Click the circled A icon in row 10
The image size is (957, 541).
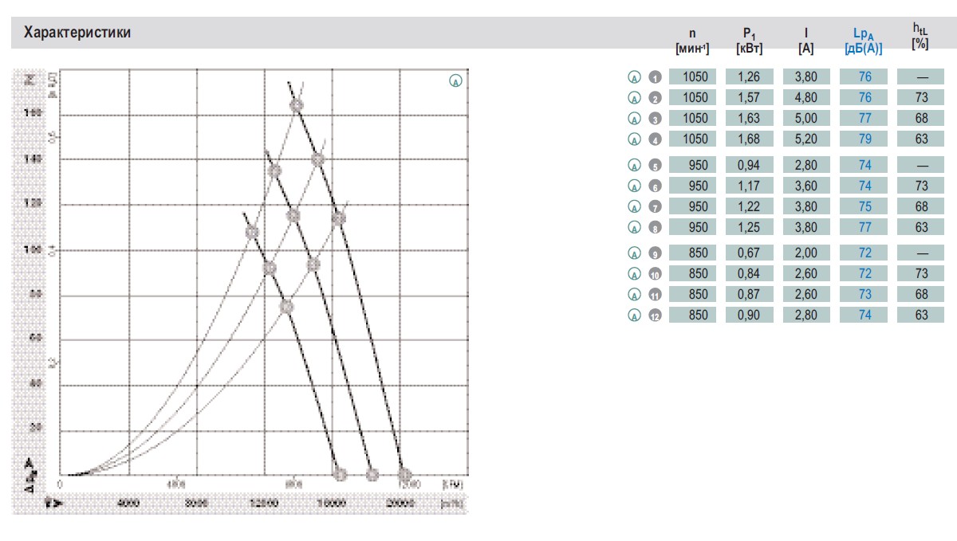[x=634, y=275]
